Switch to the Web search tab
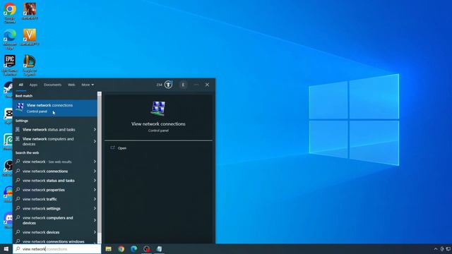Image resolution: width=452 pixels, height=254 pixels. pyautogui.click(x=71, y=85)
